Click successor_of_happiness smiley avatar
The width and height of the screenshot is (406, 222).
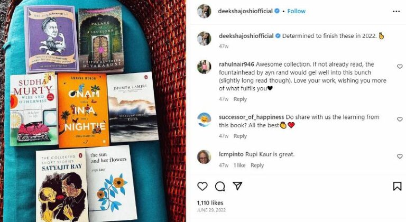(204, 119)
